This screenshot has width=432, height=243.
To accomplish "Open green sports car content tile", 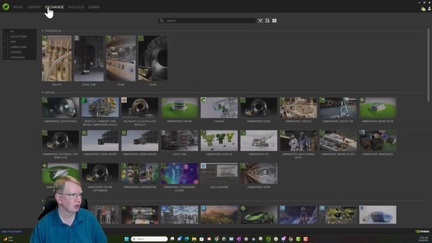I will pos(259,215).
